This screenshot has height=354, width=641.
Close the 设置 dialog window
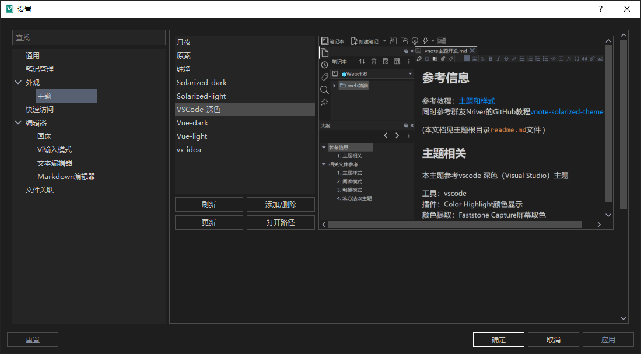(626, 9)
